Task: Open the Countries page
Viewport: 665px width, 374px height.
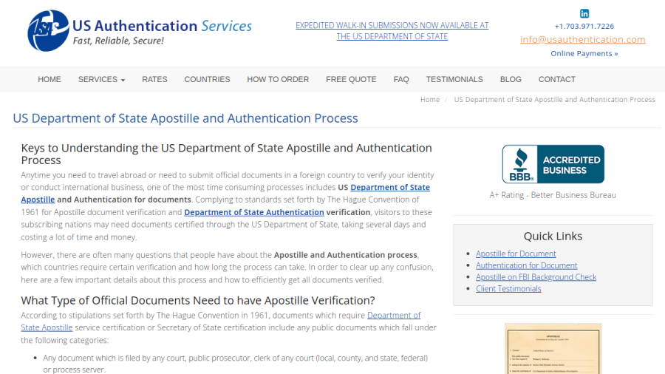Action: tap(207, 79)
